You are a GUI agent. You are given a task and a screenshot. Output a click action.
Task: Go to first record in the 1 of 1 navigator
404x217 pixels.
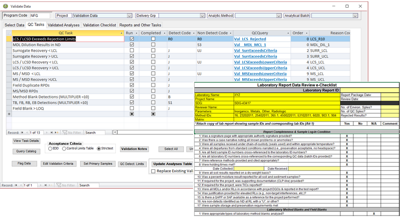coord(16,185)
